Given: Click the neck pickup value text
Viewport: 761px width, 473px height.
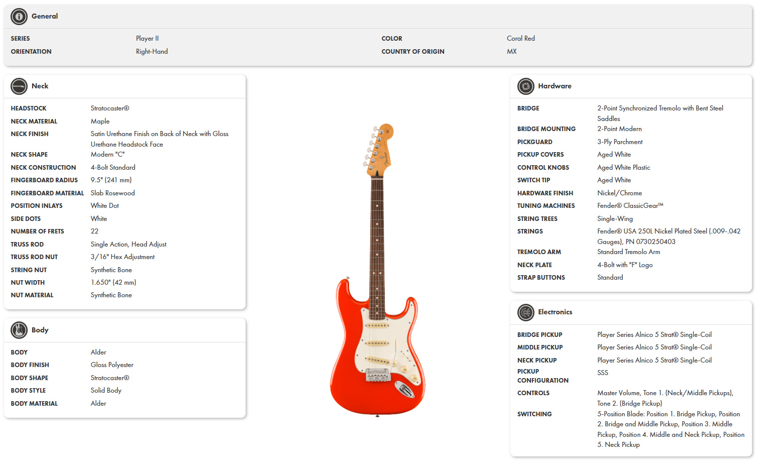Looking at the screenshot, I should pos(655,360).
